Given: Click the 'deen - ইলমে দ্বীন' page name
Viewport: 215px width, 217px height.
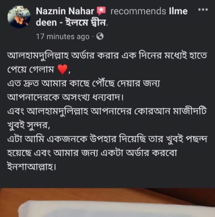Looking at the screenshot, I should [71, 23].
